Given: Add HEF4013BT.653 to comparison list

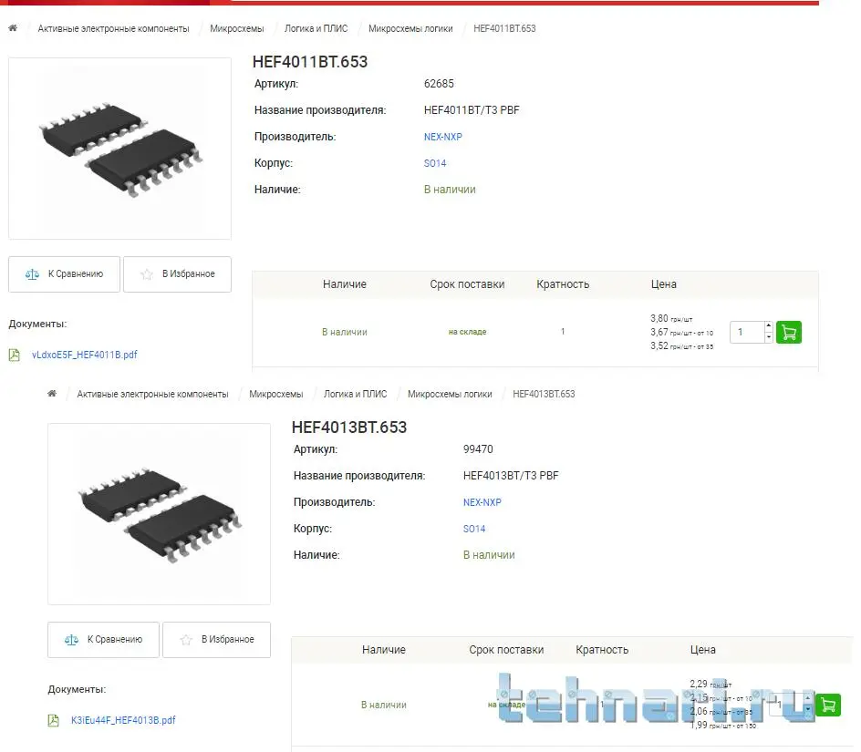Looking at the screenshot, I should click(x=104, y=640).
